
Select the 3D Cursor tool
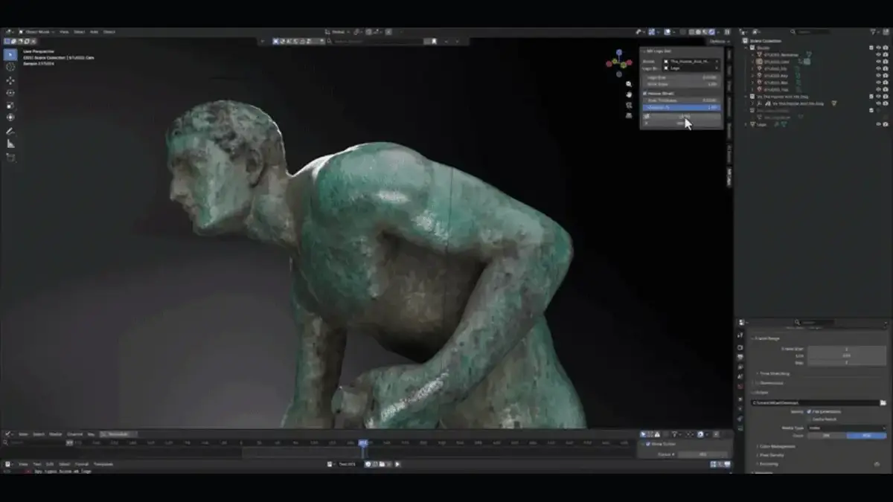(x=10, y=67)
